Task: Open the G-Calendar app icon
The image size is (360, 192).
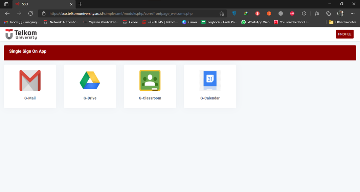Action: click(210, 80)
